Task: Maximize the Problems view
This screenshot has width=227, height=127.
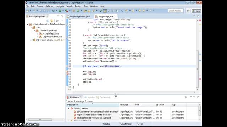Action: (198, 97)
